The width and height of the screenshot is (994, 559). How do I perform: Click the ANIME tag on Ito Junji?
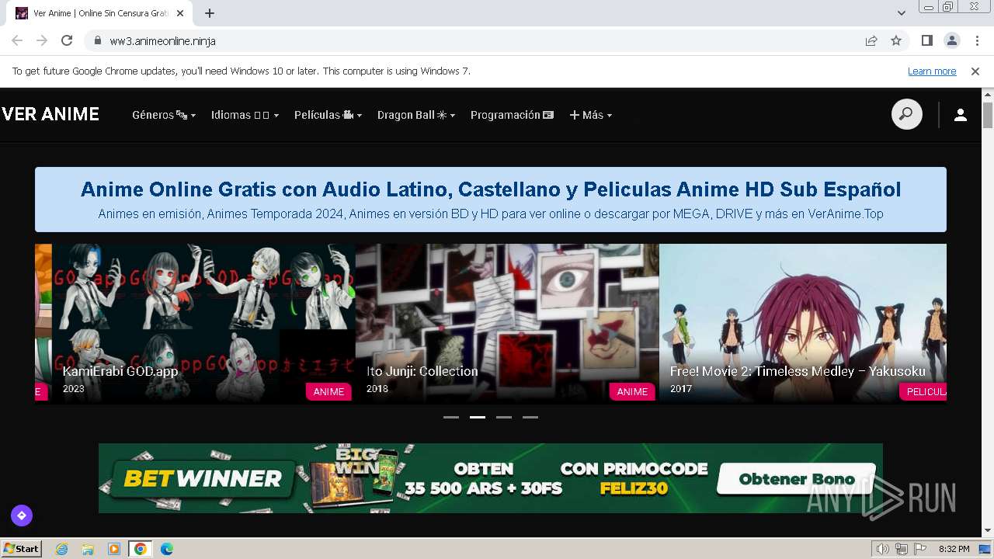pyautogui.click(x=632, y=391)
